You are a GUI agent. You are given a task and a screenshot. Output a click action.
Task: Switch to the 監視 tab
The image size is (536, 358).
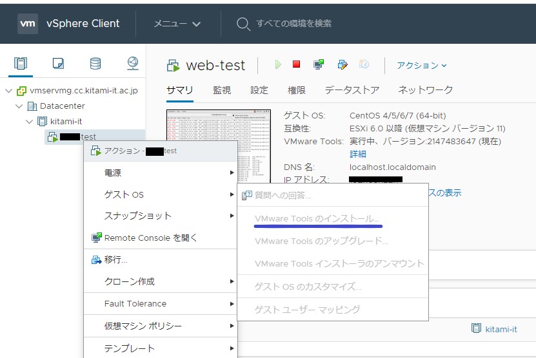(222, 90)
